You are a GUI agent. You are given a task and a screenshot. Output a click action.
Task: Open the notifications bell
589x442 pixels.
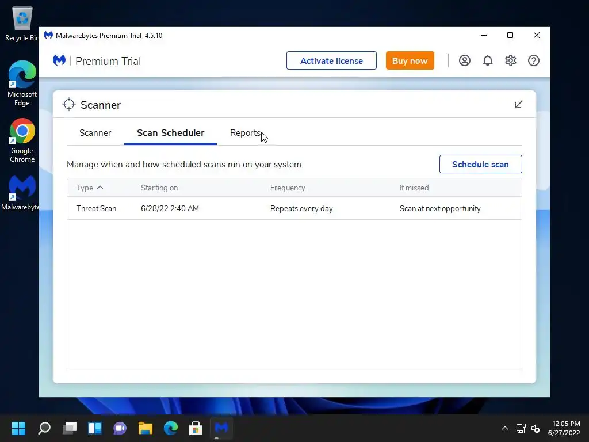click(x=488, y=60)
